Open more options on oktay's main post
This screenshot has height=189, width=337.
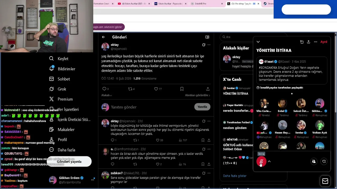pos(209,45)
